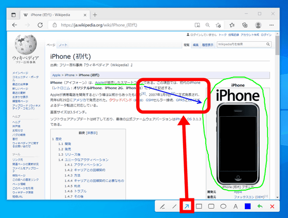Click the Wikipedia search magnifier button

tap(268, 44)
